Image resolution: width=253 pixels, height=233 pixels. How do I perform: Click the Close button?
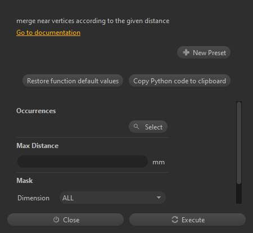(x=65, y=219)
